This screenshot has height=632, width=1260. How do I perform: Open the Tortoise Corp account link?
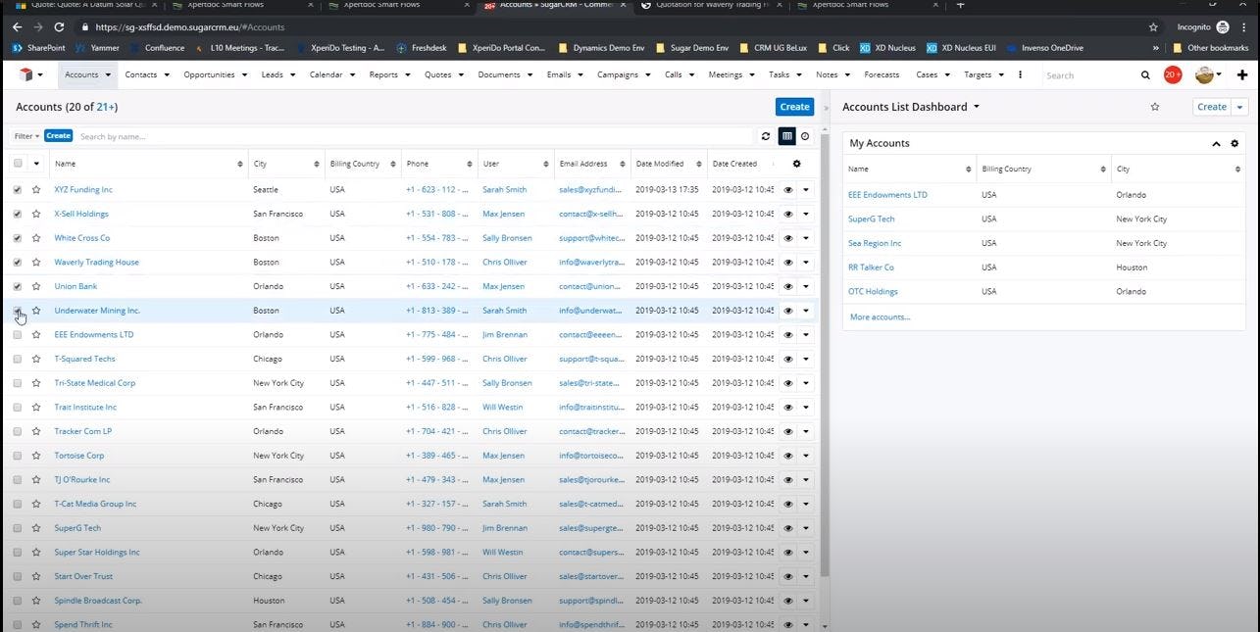click(79, 456)
